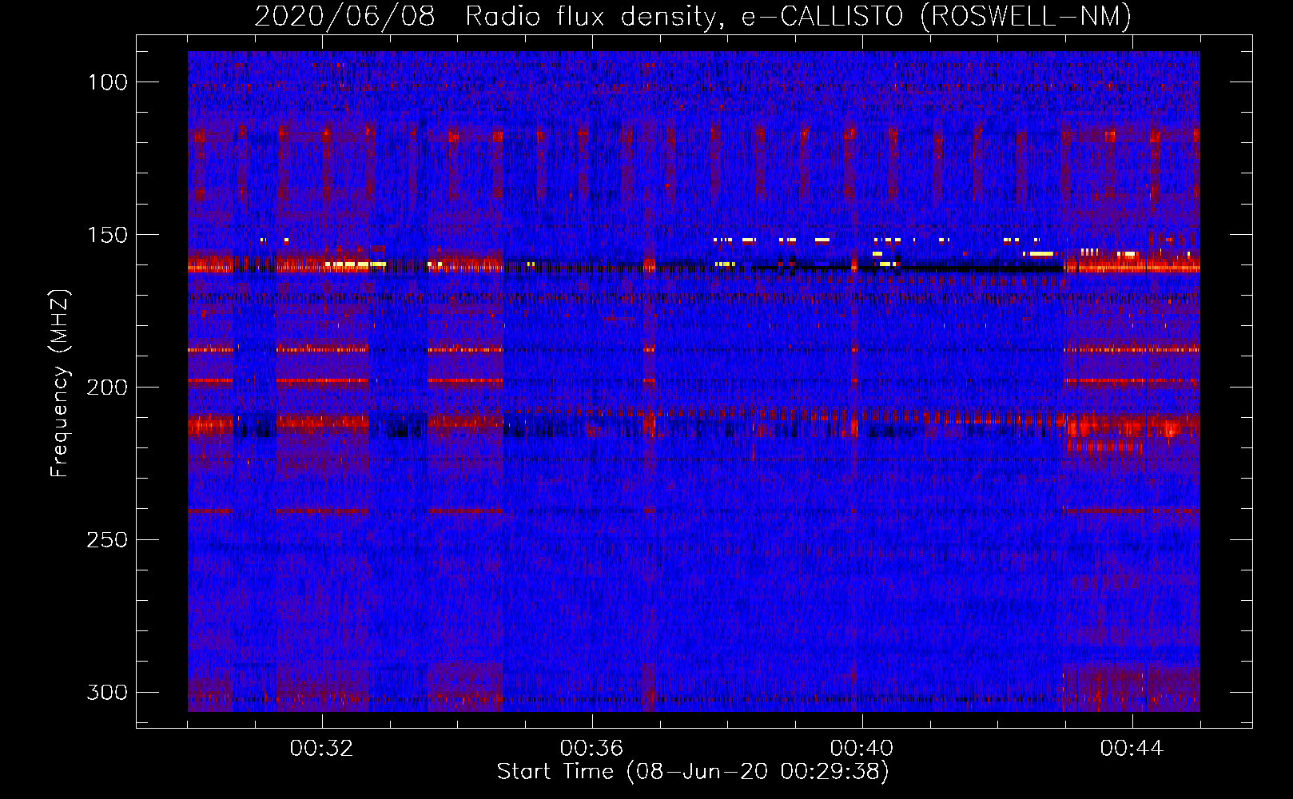Screen dimensions: 1293x799
Task: Click the 'Frequency (MHZ)' axis title
Action: coord(60,383)
